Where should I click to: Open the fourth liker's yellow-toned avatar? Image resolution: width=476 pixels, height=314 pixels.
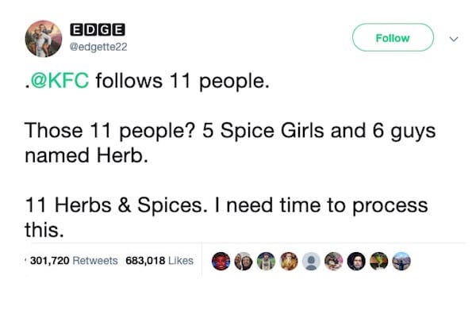(x=289, y=261)
